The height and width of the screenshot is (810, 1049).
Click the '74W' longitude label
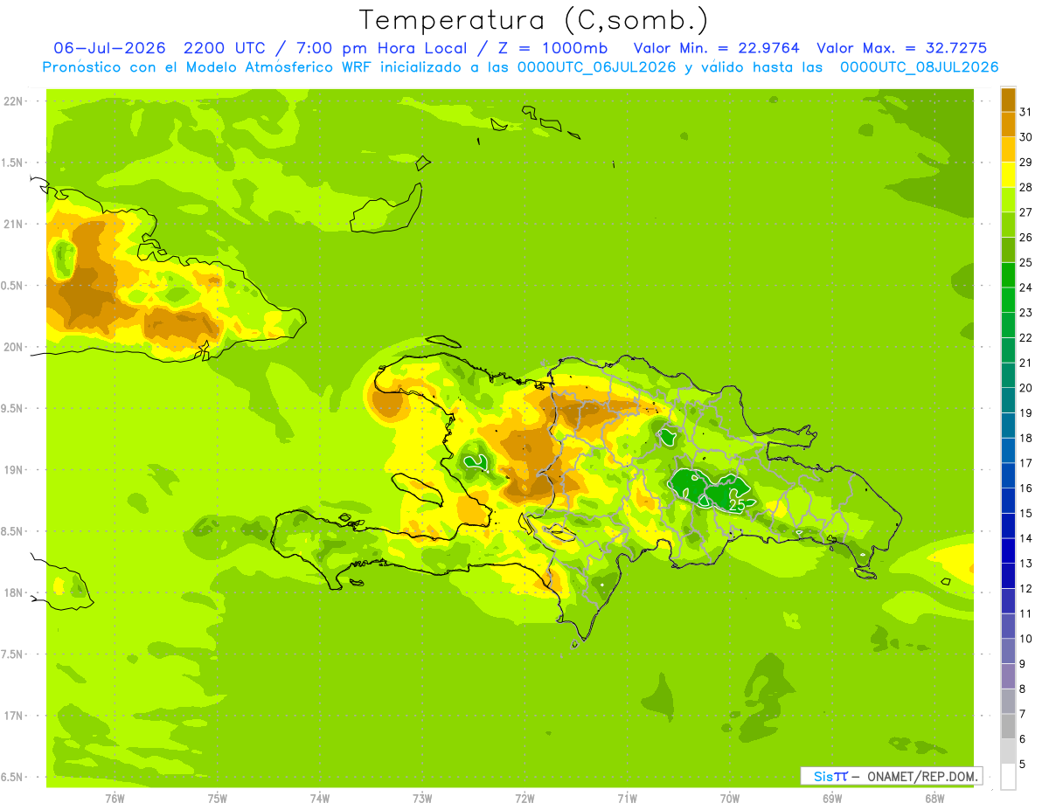pyautogui.click(x=320, y=799)
